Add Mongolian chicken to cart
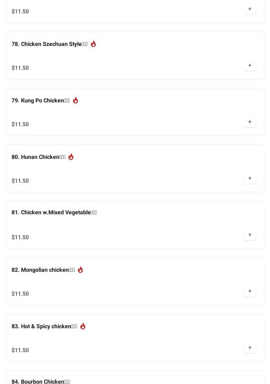 click(250, 291)
